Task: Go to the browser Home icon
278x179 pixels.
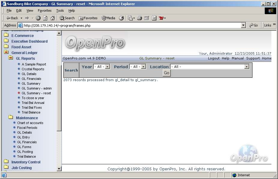Action: (53, 18)
